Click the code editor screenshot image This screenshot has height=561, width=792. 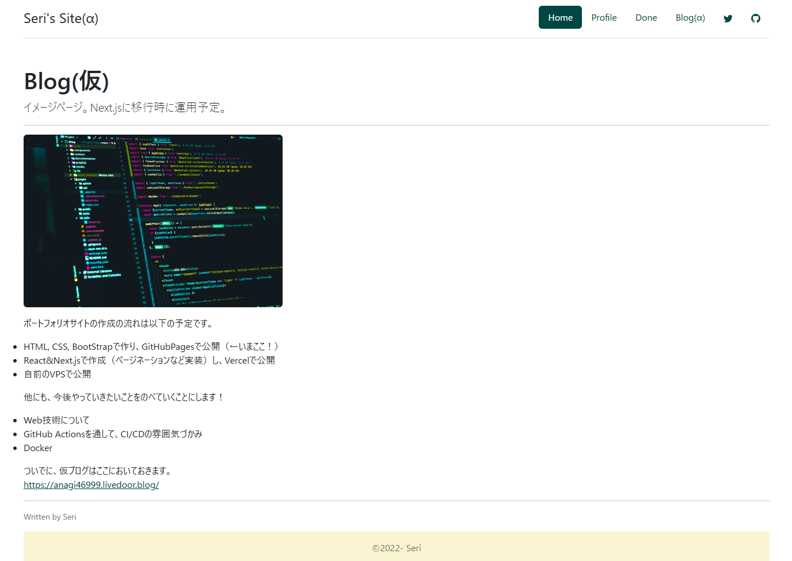coord(153,221)
